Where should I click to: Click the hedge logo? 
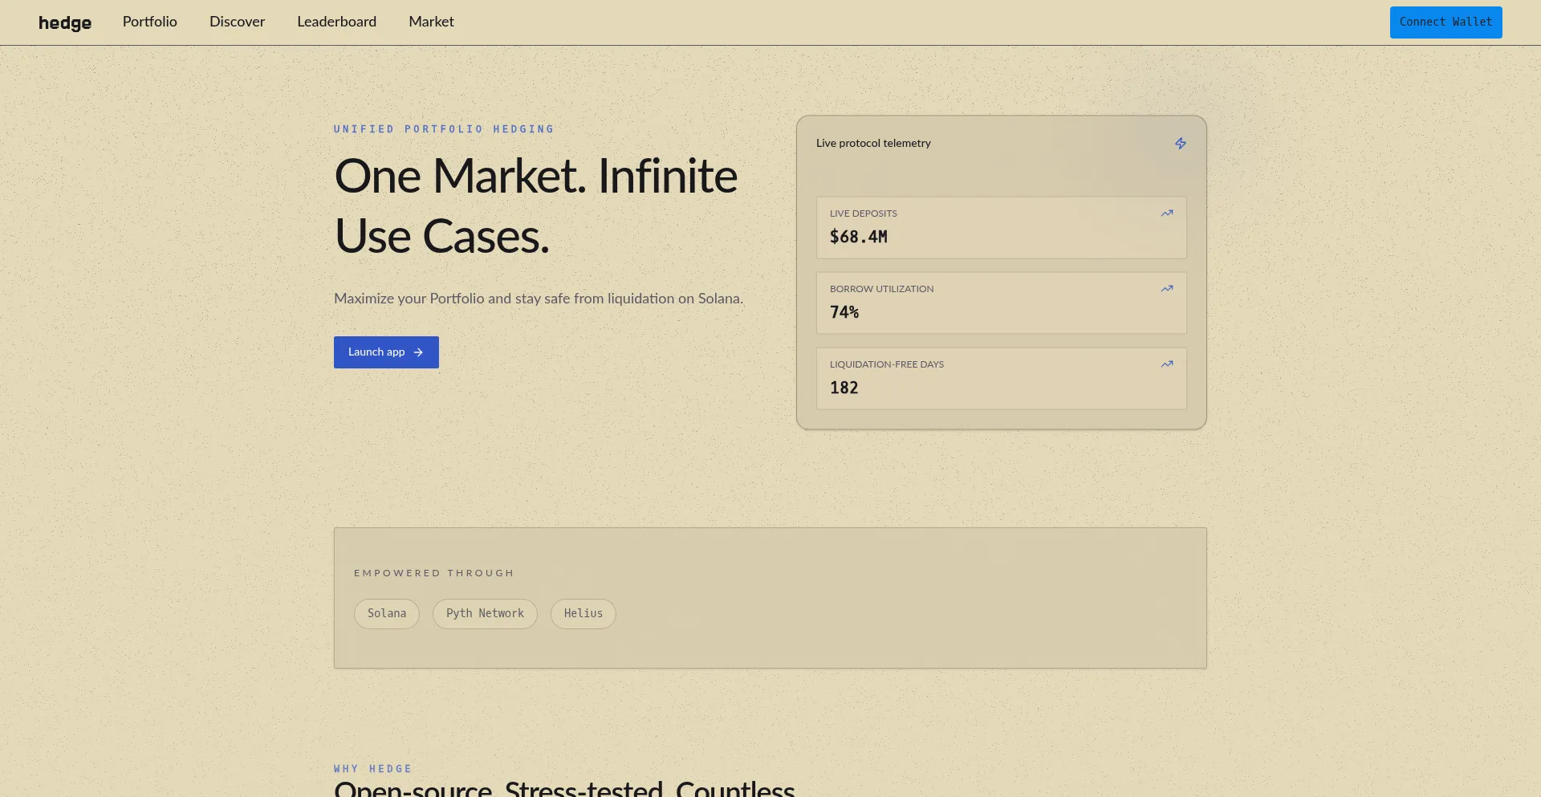coord(65,22)
